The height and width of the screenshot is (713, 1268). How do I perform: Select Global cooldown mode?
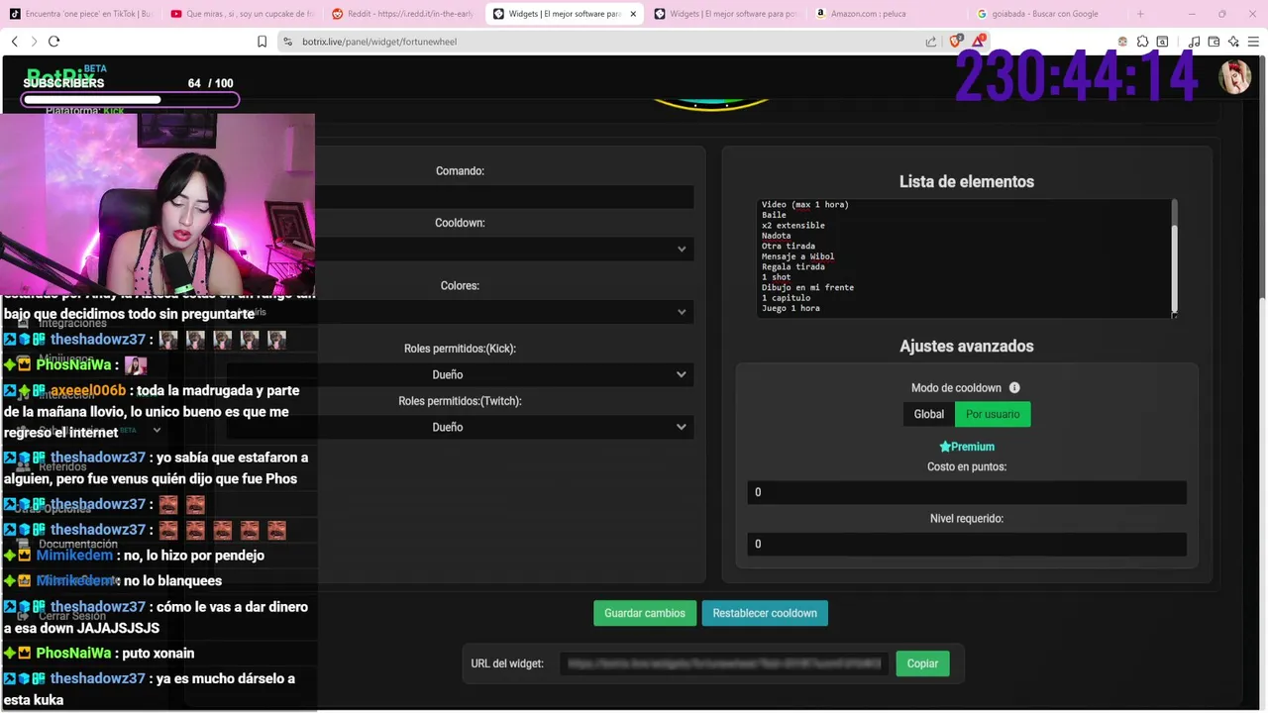tap(928, 414)
